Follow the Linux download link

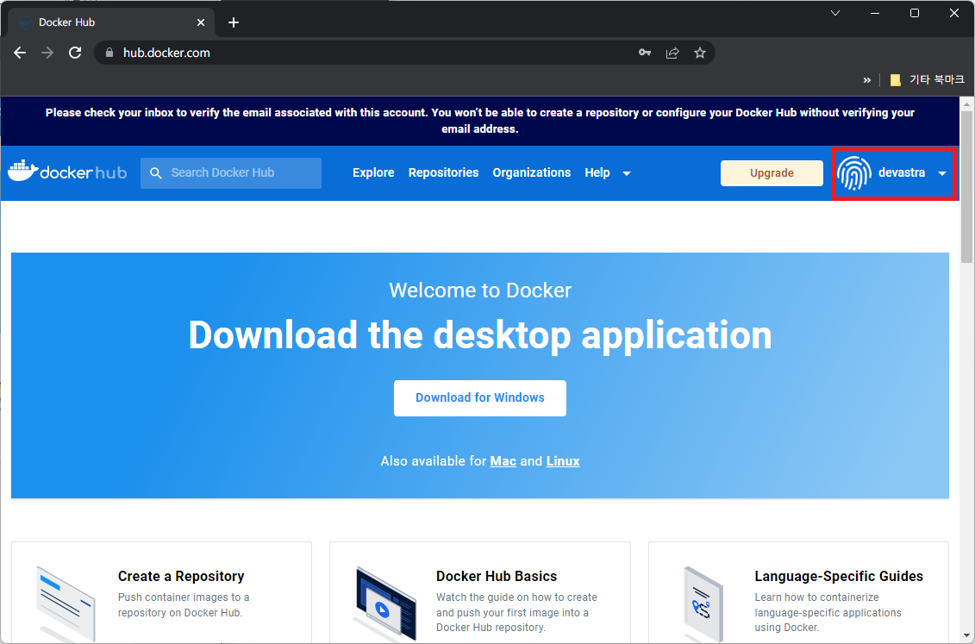[x=563, y=461]
